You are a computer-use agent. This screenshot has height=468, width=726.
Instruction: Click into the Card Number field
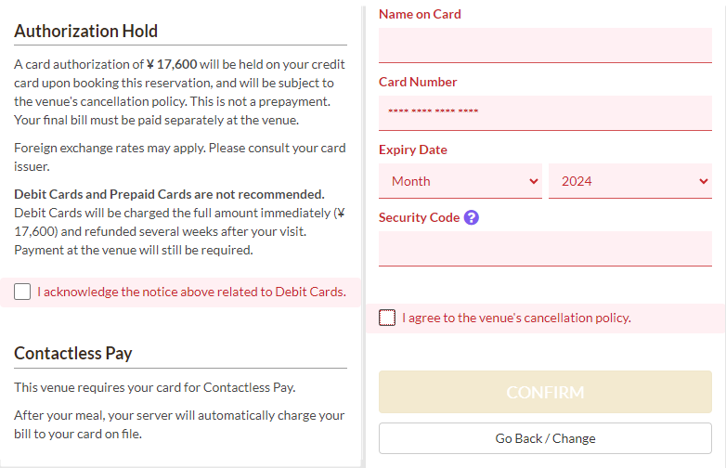pyautogui.click(x=545, y=113)
